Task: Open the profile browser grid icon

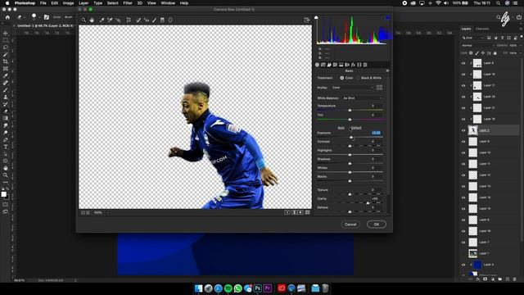Action: [x=379, y=88]
